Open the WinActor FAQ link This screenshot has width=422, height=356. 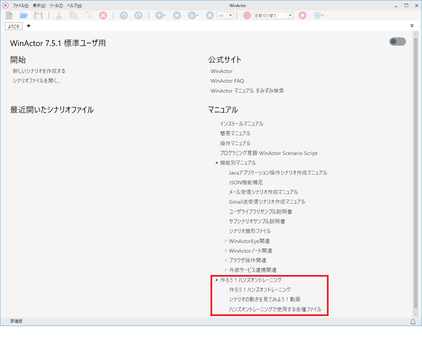click(x=227, y=81)
